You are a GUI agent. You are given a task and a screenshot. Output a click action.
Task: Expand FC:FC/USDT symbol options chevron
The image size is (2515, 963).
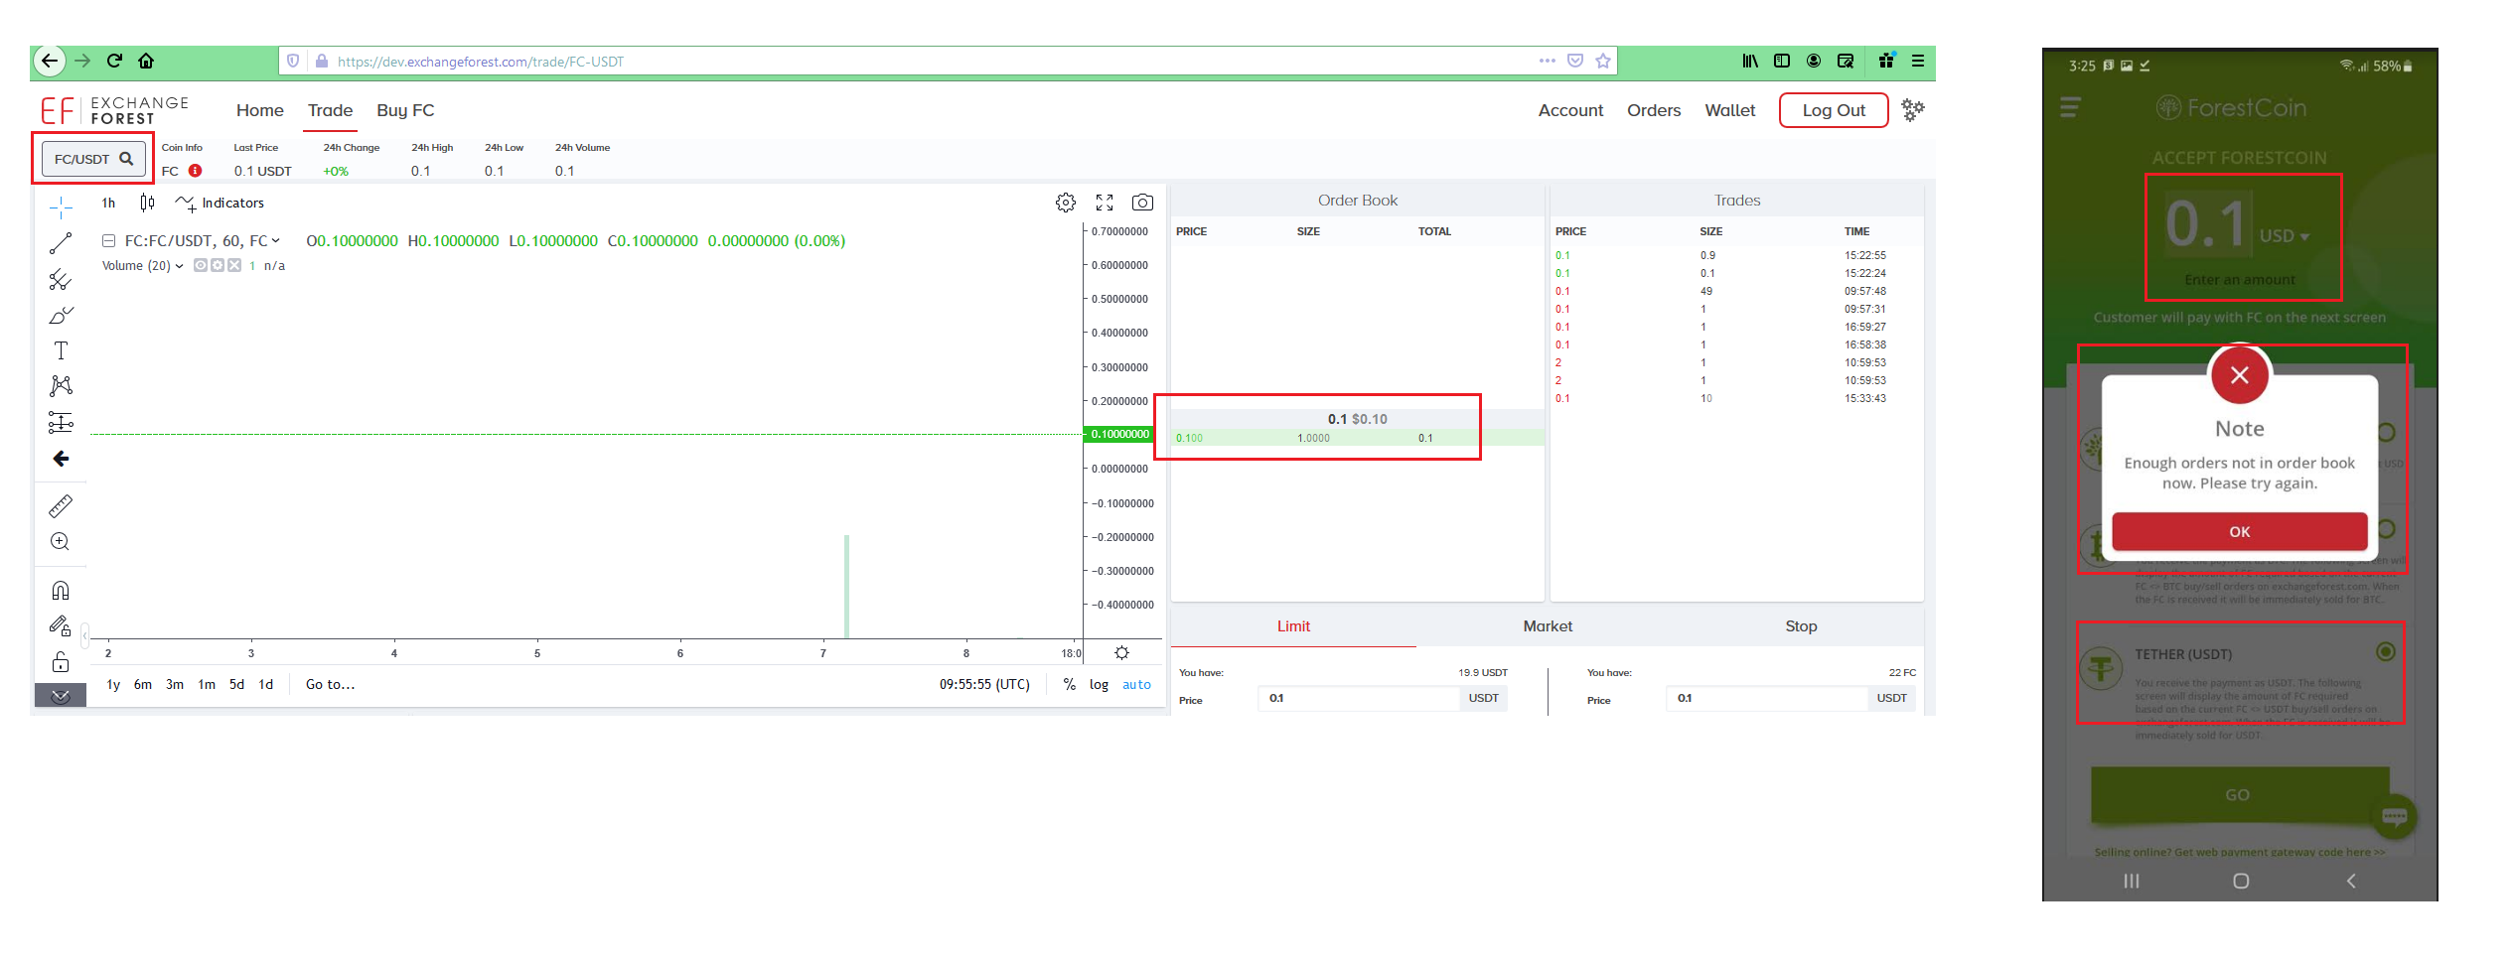pos(276,240)
